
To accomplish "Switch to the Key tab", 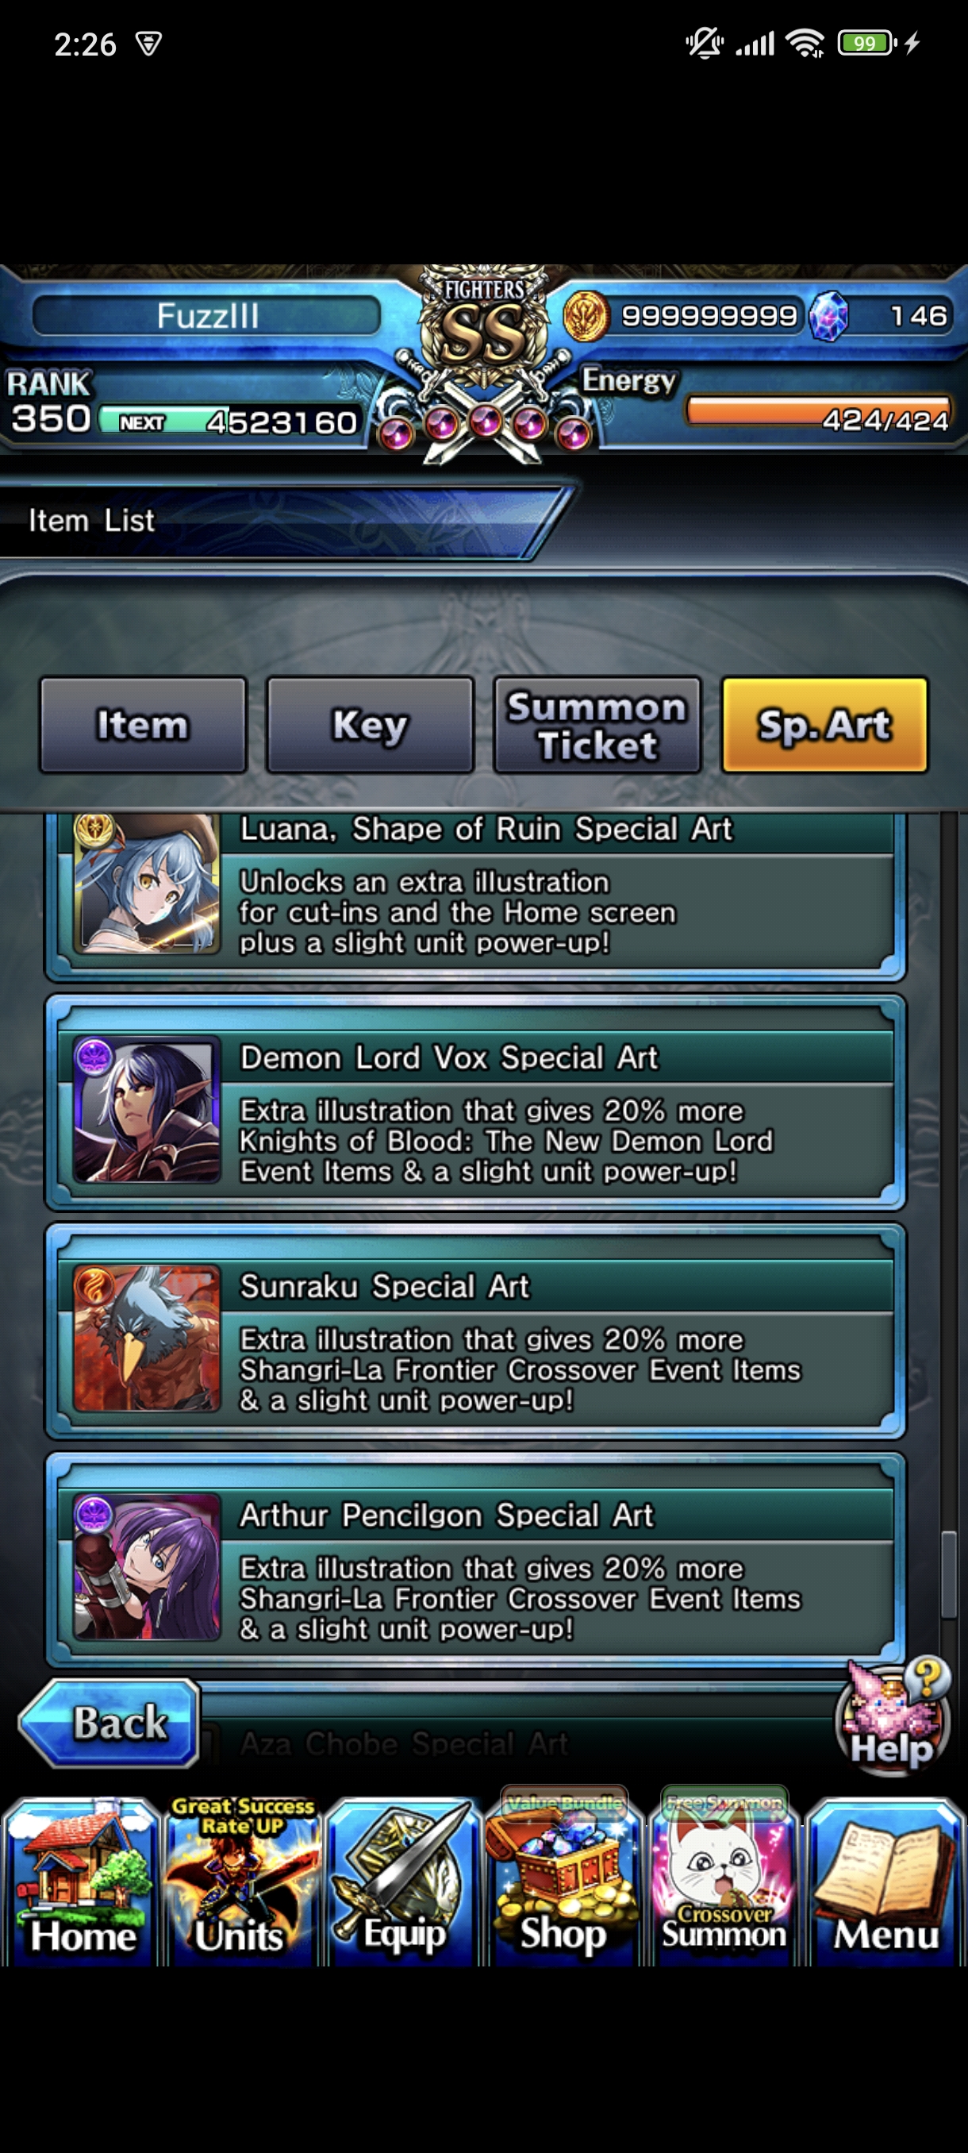I will tap(370, 725).
